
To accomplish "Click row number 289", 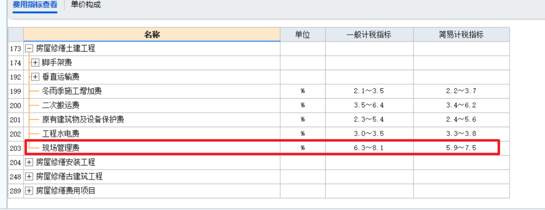I will tap(16, 191).
